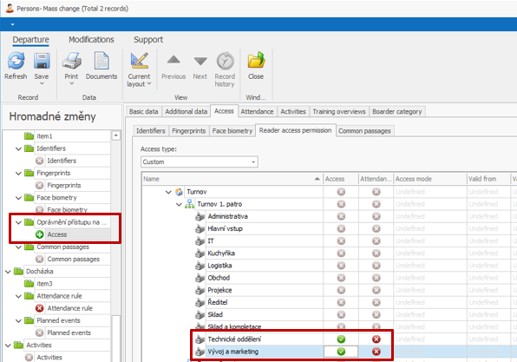The height and width of the screenshot is (362, 517).
Task: Click the left tree scrollbar up arrow
Action: click(x=115, y=135)
